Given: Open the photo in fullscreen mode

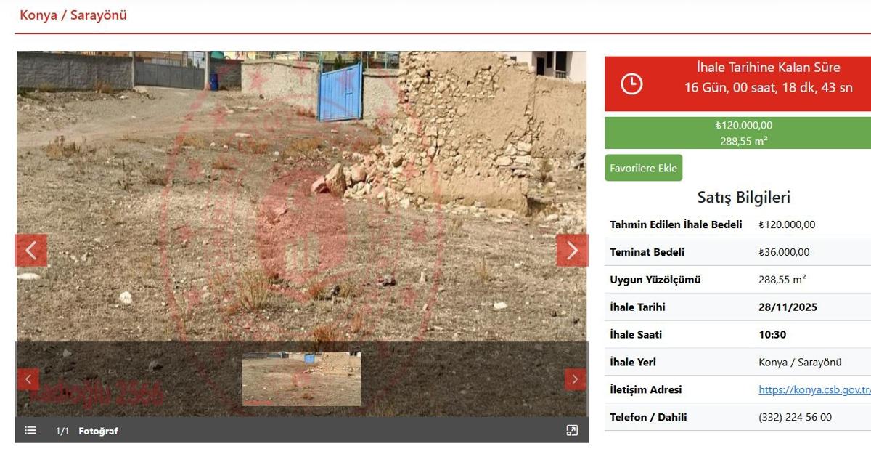Looking at the screenshot, I should tap(572, 431).
